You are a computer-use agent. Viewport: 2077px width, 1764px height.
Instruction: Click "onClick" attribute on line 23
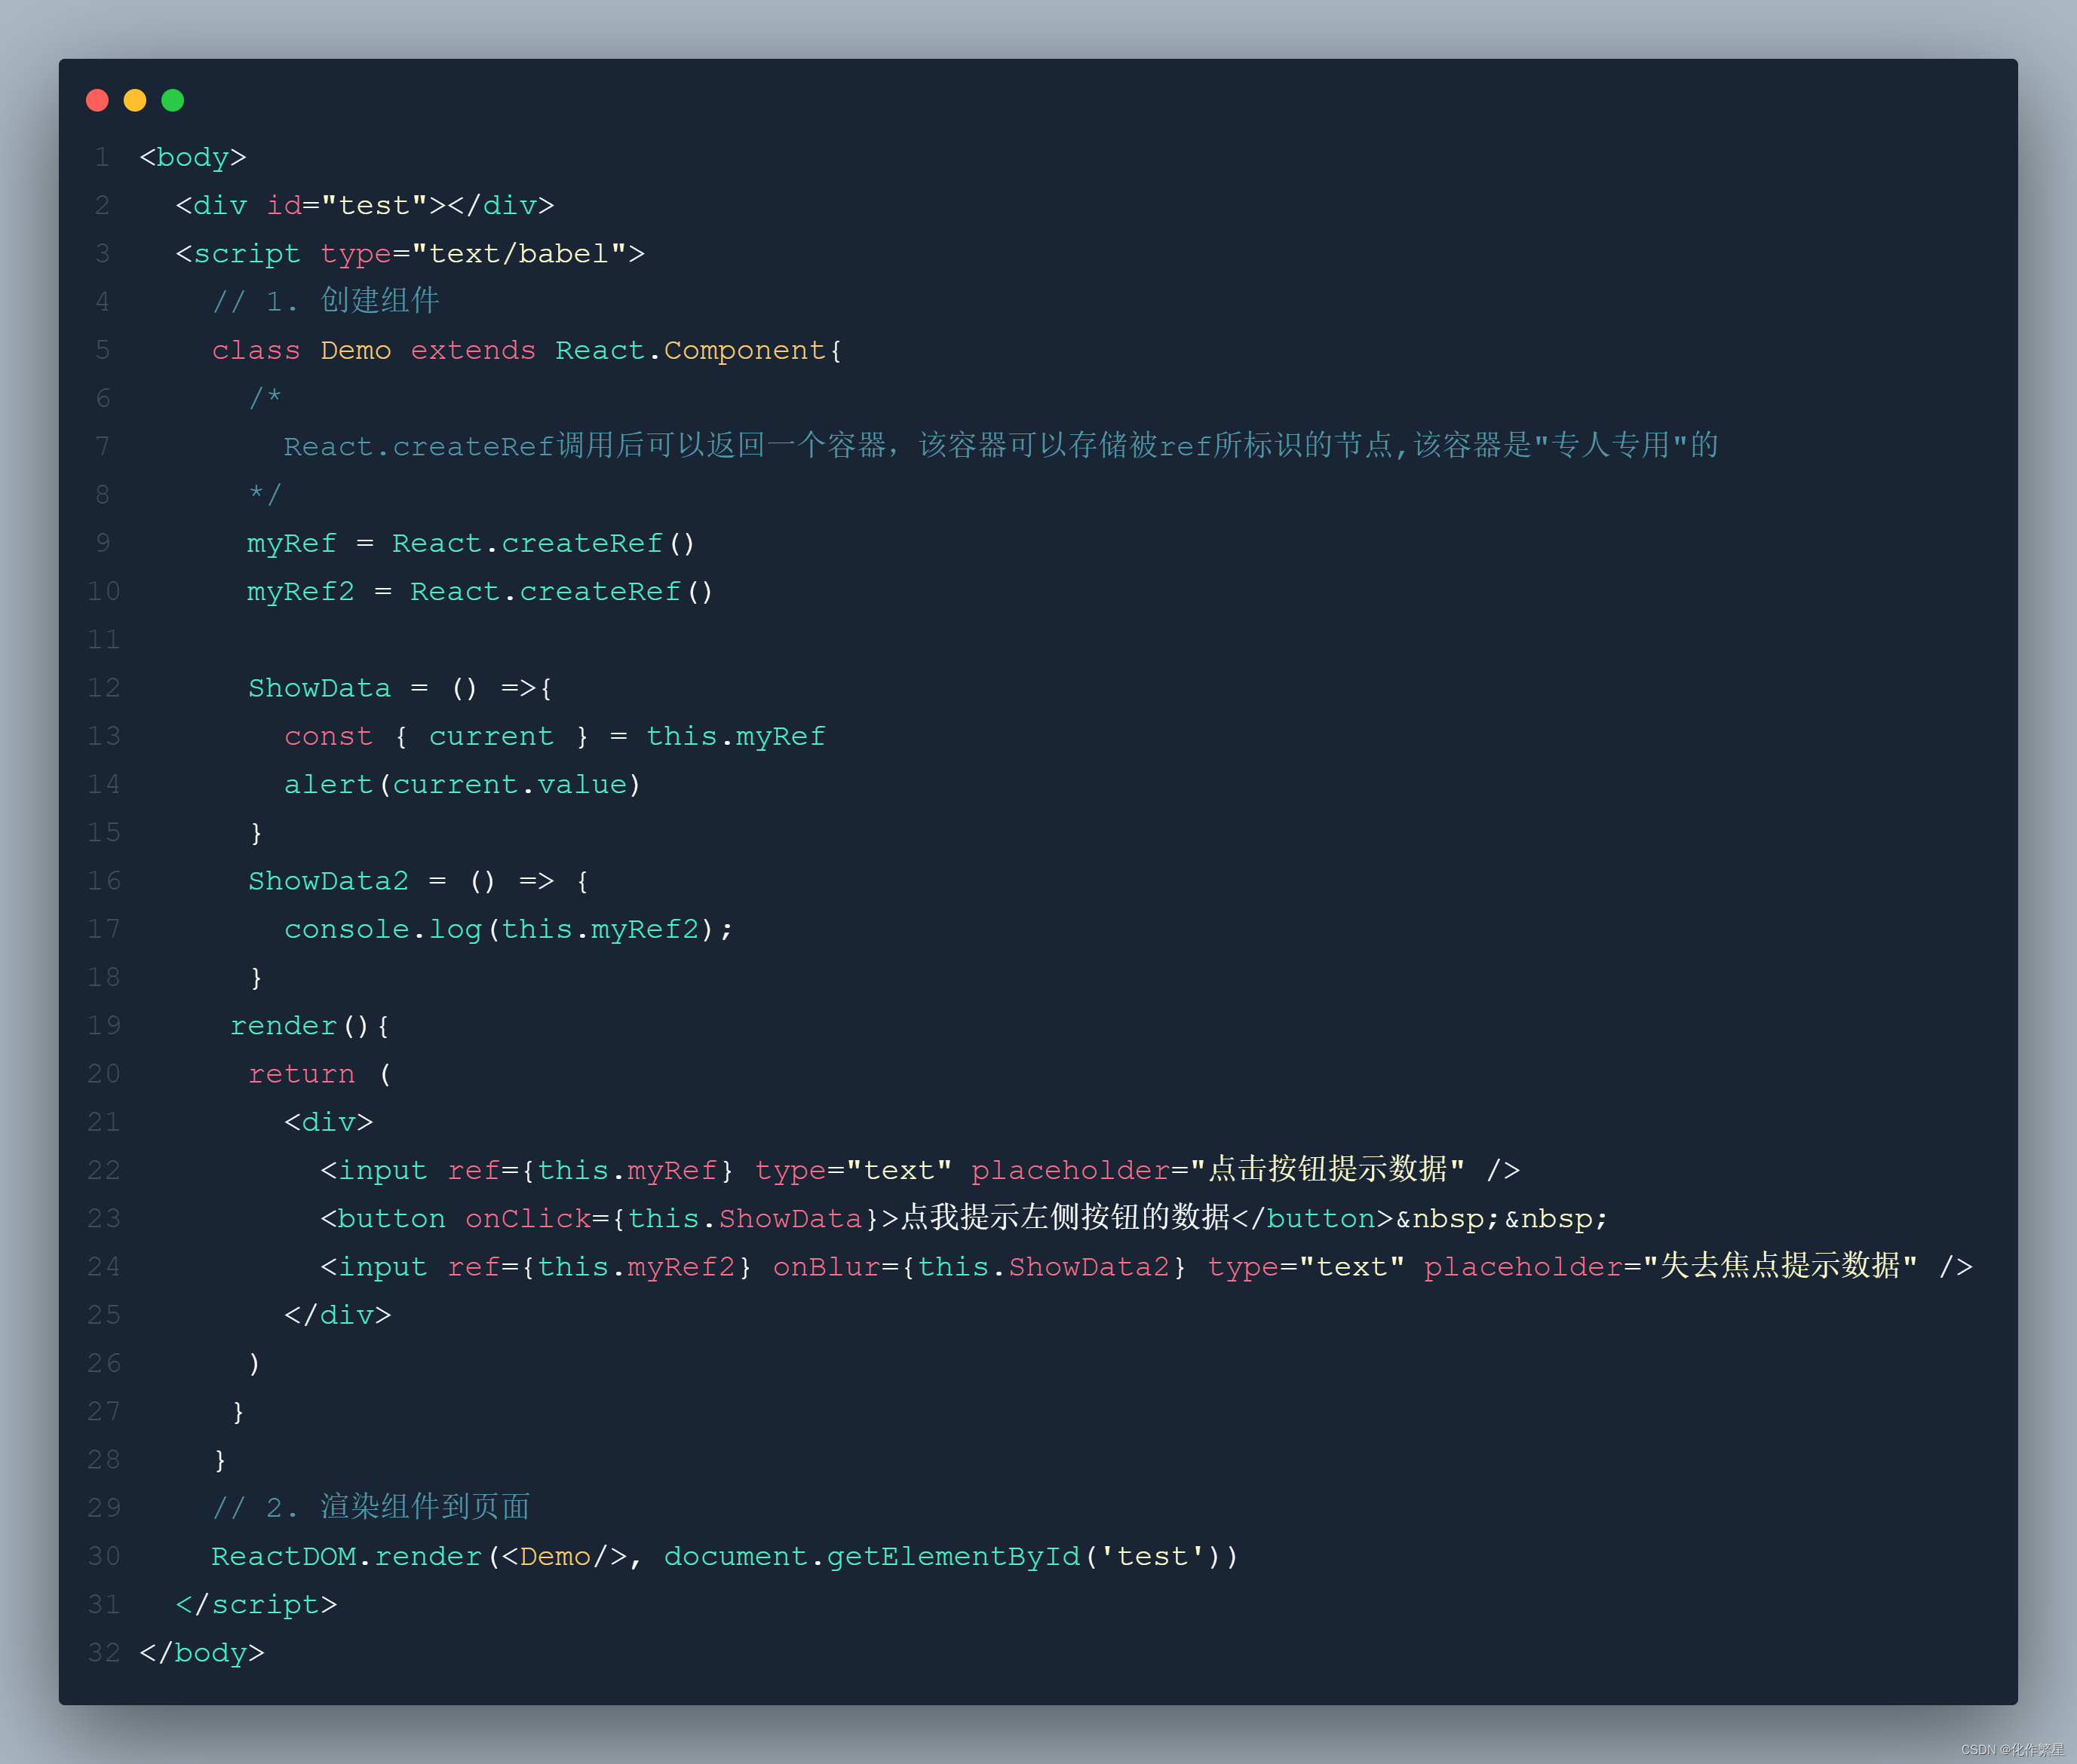(x=527, y=1218)
